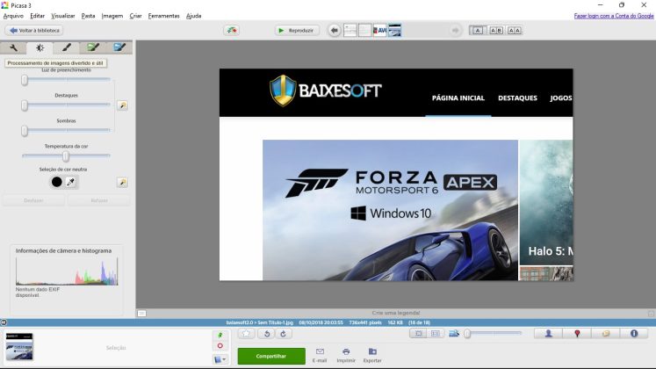Click the Refazer button
The image size is (656, 369).
[99, 200]
